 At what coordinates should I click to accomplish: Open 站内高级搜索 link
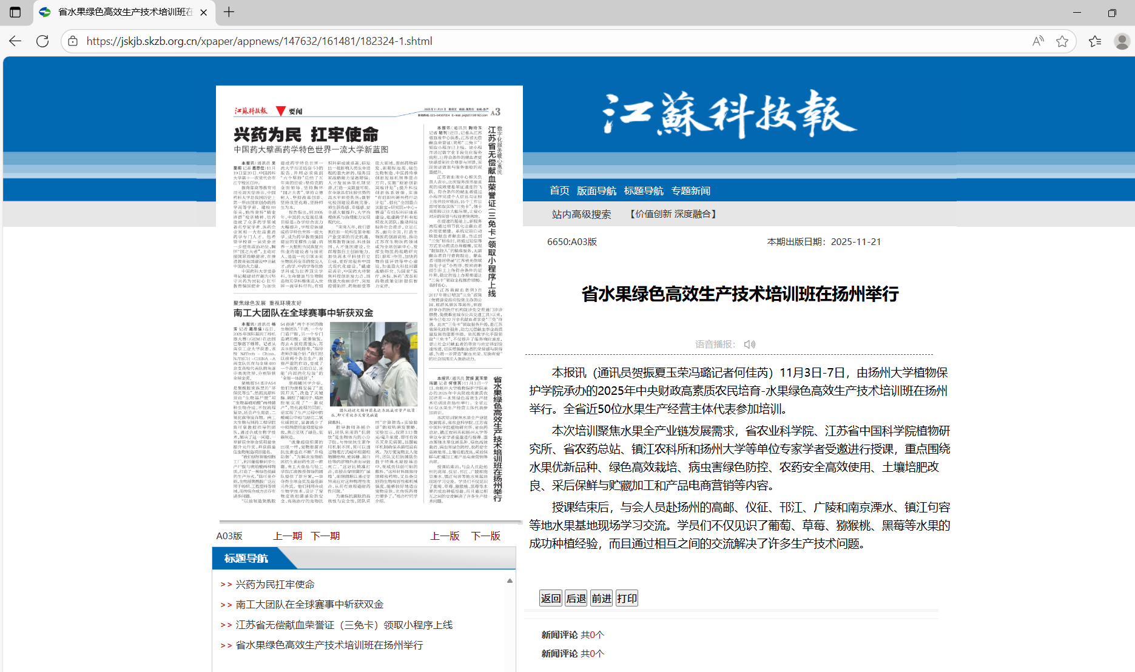pyautogui.click(x=581, y=214)
